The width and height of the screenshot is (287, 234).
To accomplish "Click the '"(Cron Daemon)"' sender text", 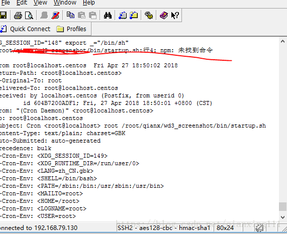I will pyautogui.click(x=42, y=110).
